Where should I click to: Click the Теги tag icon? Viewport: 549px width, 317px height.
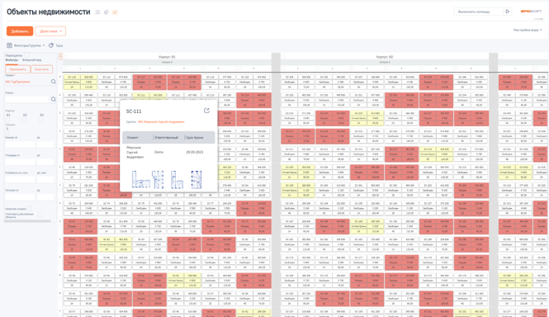[51, 45]
